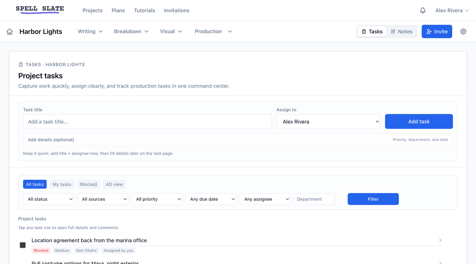Open the notifications bell

click(x=423, y=11)
